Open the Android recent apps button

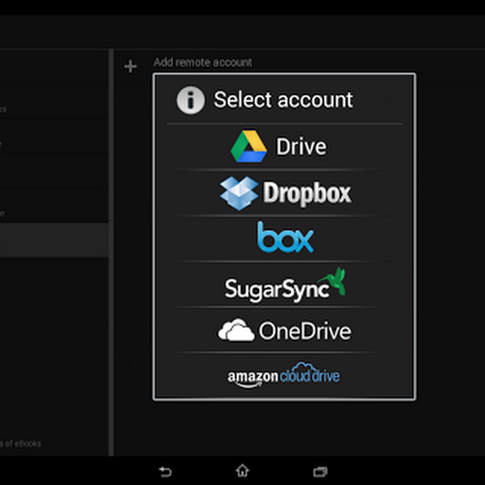tap(320, 472)
